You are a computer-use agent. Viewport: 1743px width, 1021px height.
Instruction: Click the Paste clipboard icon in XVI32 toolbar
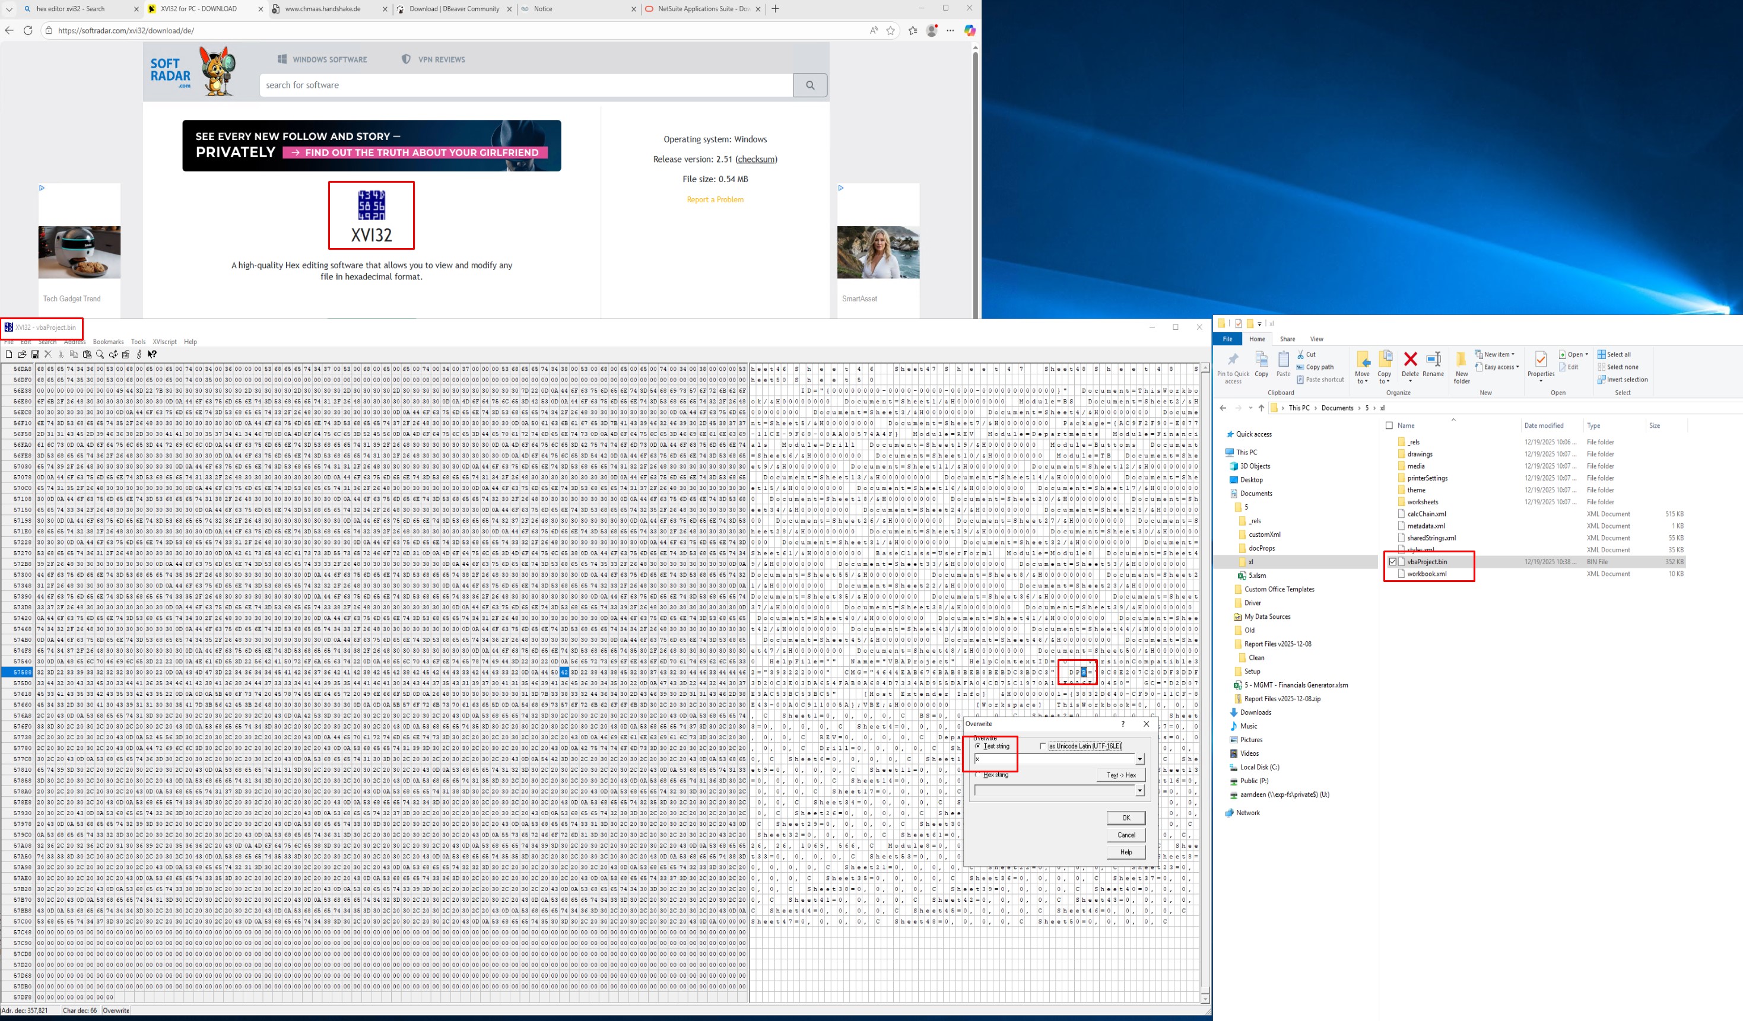click(x=87, y=354)
